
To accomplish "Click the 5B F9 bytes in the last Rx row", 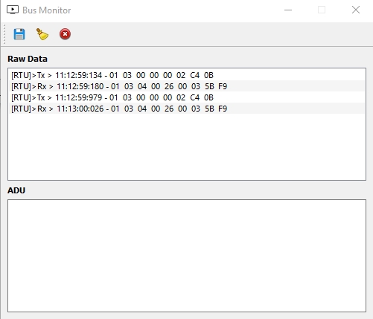I will pyautogui.click(x=216, y=109).
